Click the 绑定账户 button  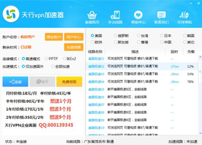(54, 37)
